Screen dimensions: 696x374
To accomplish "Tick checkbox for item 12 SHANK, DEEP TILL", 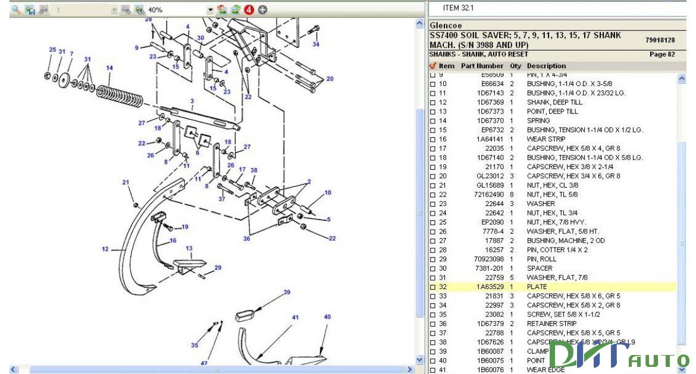I will tap(433, 102).
